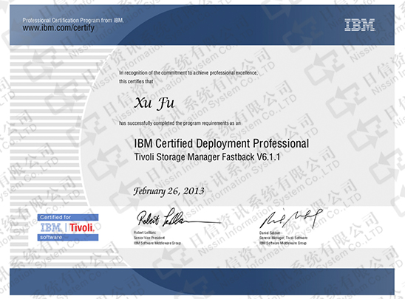Click the date February 26, 2013
Screen dimensions: 405x299
[169, 191]
